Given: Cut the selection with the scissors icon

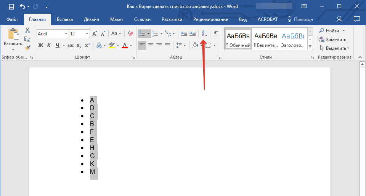Looking at the screenshot, I should point(27,30).
